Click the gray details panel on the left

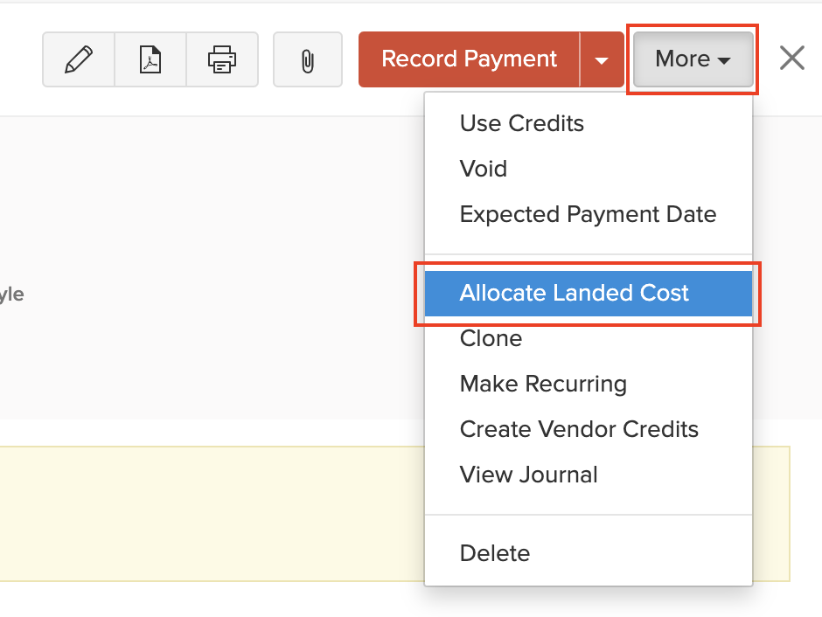(175, 262)
